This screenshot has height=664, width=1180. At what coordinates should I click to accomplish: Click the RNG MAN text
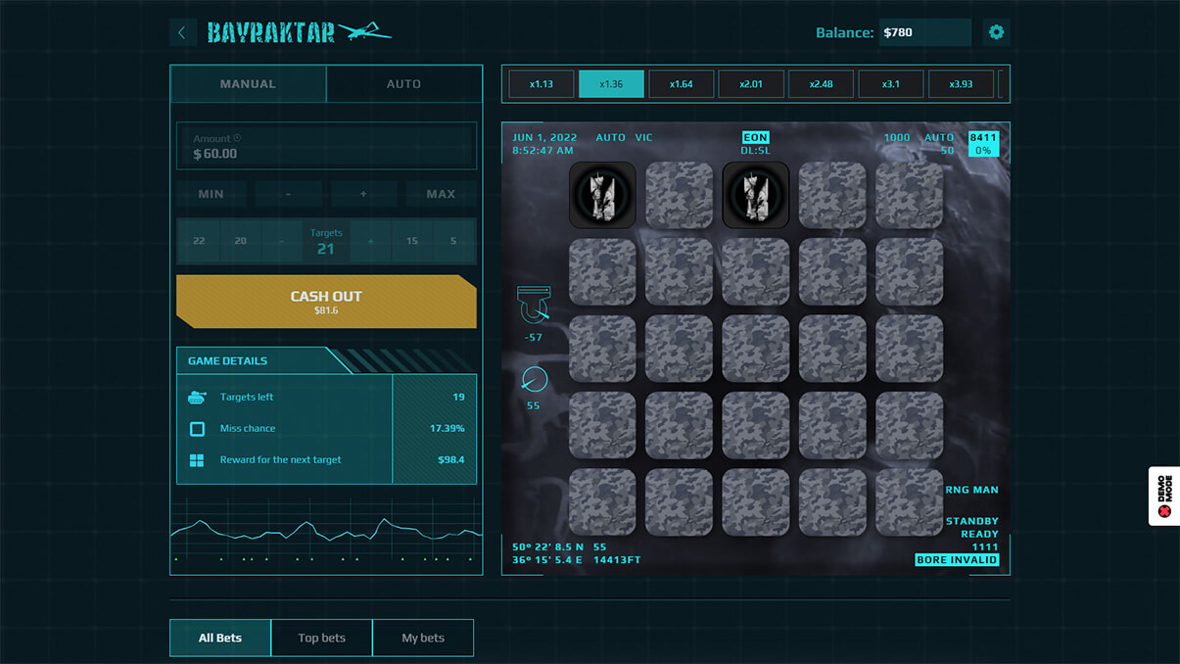971,490
